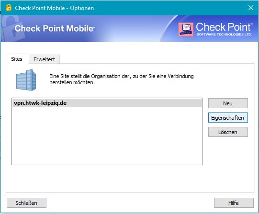Close the Optionen dialog window
The image size is (259, 214).
coord(251,8)
